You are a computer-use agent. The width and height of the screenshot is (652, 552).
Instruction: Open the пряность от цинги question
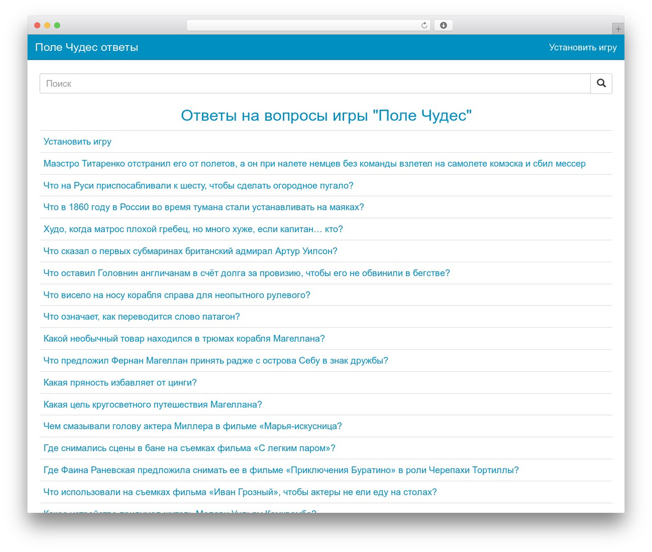click(120, 382)
